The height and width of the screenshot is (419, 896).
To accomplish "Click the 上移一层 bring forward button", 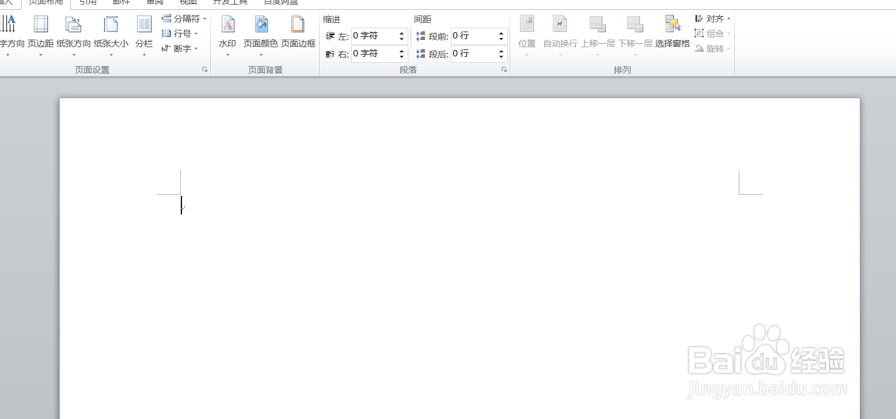I will pos(598,36).
